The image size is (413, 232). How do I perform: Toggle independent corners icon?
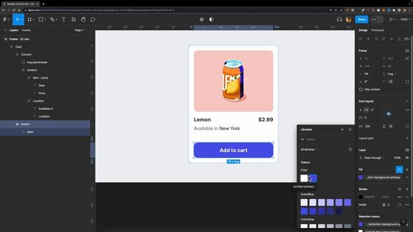pyautogui.click(x=407, y=82)
